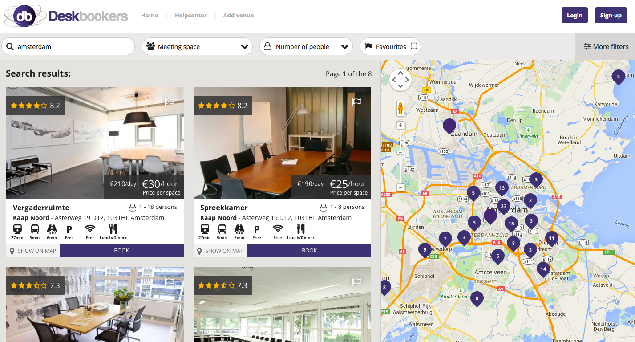Click Kaap Noord venue name on Vergaderruimte card
Viewport: 635px width, 342px height.
(x=31, y=218)
